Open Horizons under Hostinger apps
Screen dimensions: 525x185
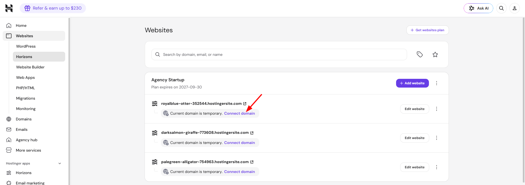(x=34, y=173)
